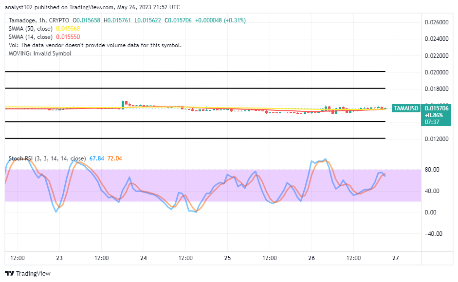Screen dimensions: 458x282
Task: Click Stoch RSI orange value 72.04
Action: pos(114,159)
